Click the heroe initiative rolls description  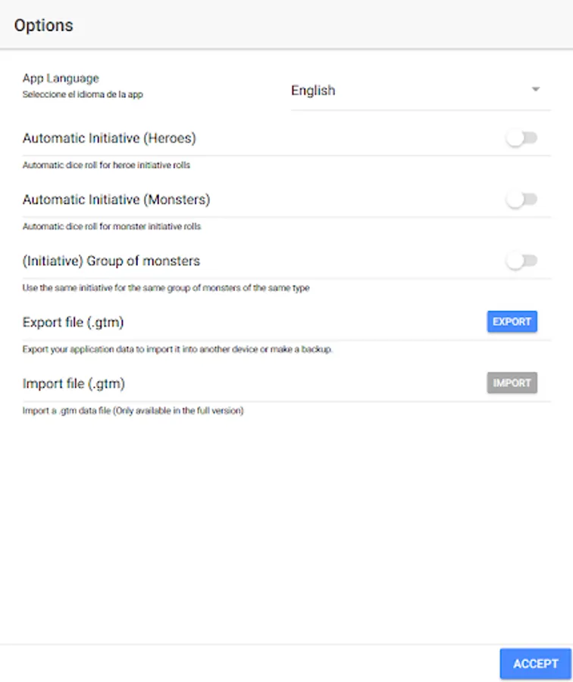click(106, 165)
